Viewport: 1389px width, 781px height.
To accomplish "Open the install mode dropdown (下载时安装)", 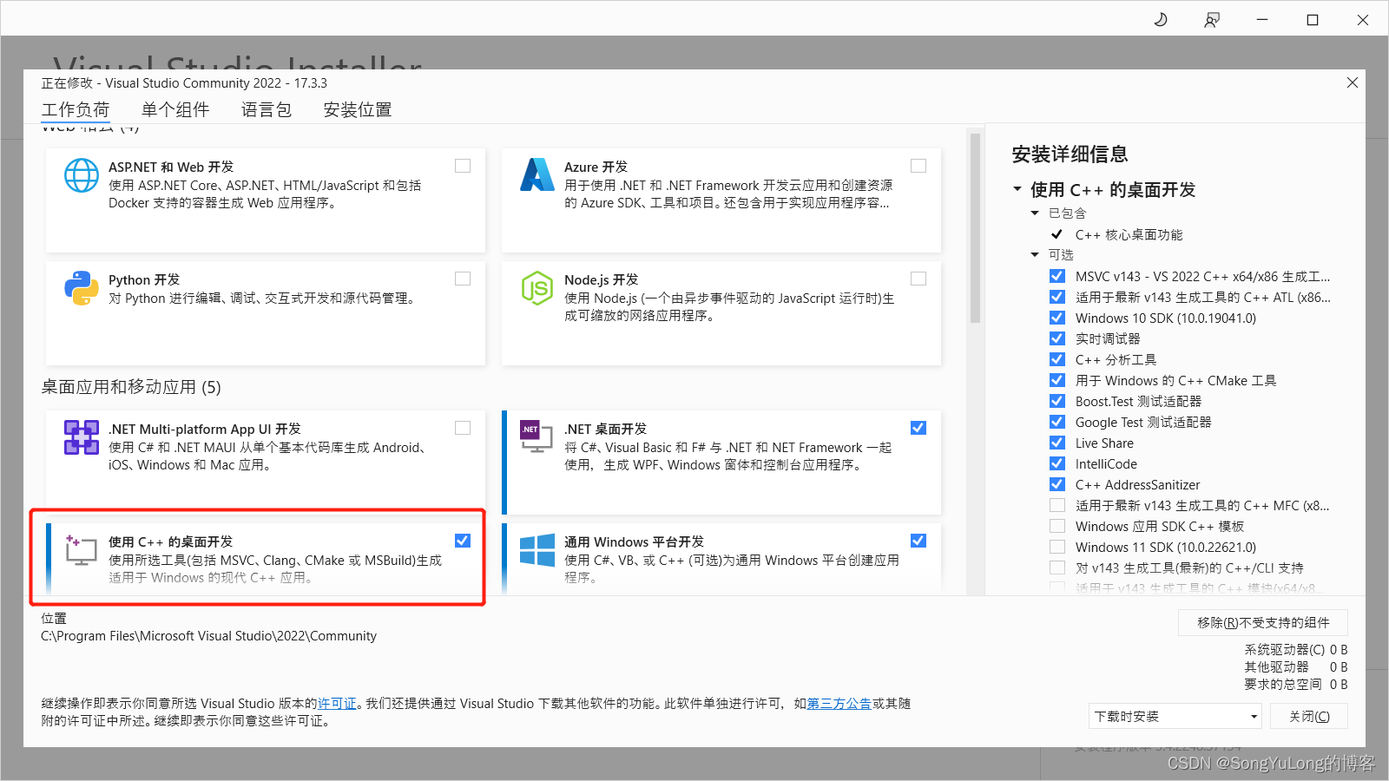I will point(1175,716).
